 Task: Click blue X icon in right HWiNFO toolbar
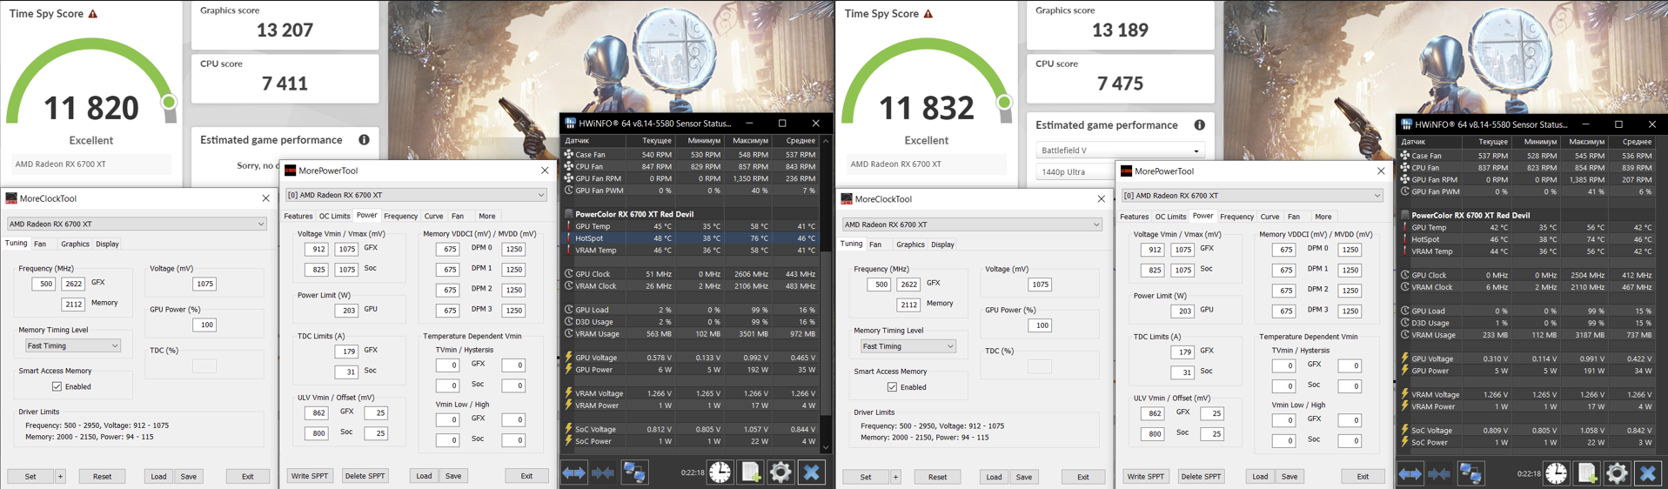point(1647,473)
